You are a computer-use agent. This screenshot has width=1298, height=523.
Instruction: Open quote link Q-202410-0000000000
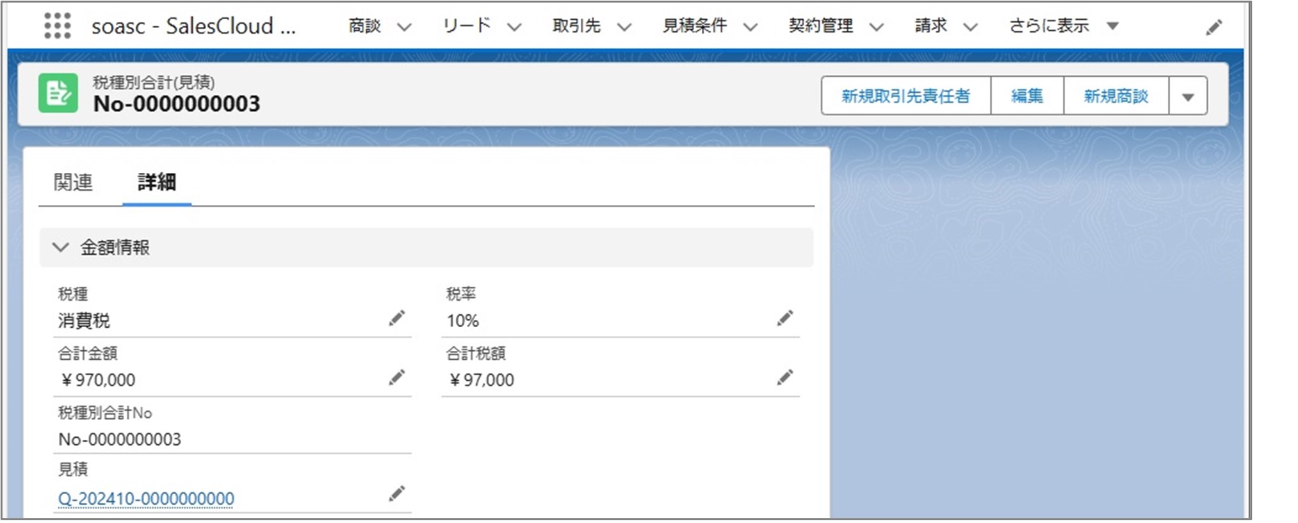click(146, 498)
